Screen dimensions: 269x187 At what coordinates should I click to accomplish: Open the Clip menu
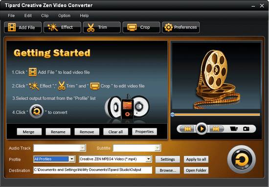point(45,16)
